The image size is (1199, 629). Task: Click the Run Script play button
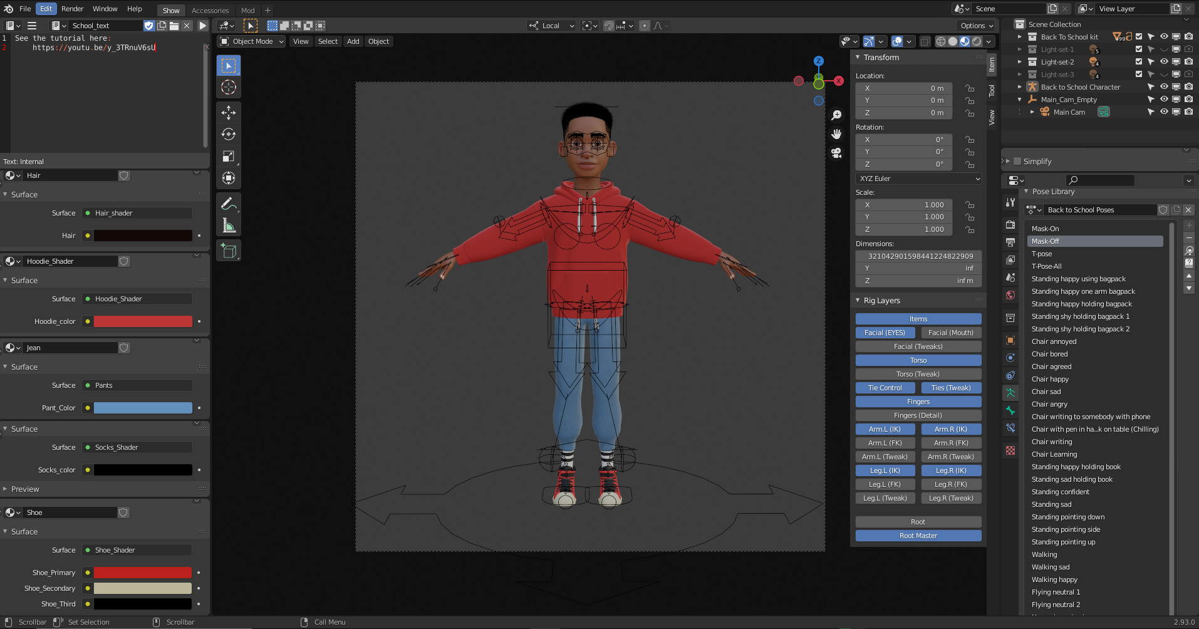[202, 26]
